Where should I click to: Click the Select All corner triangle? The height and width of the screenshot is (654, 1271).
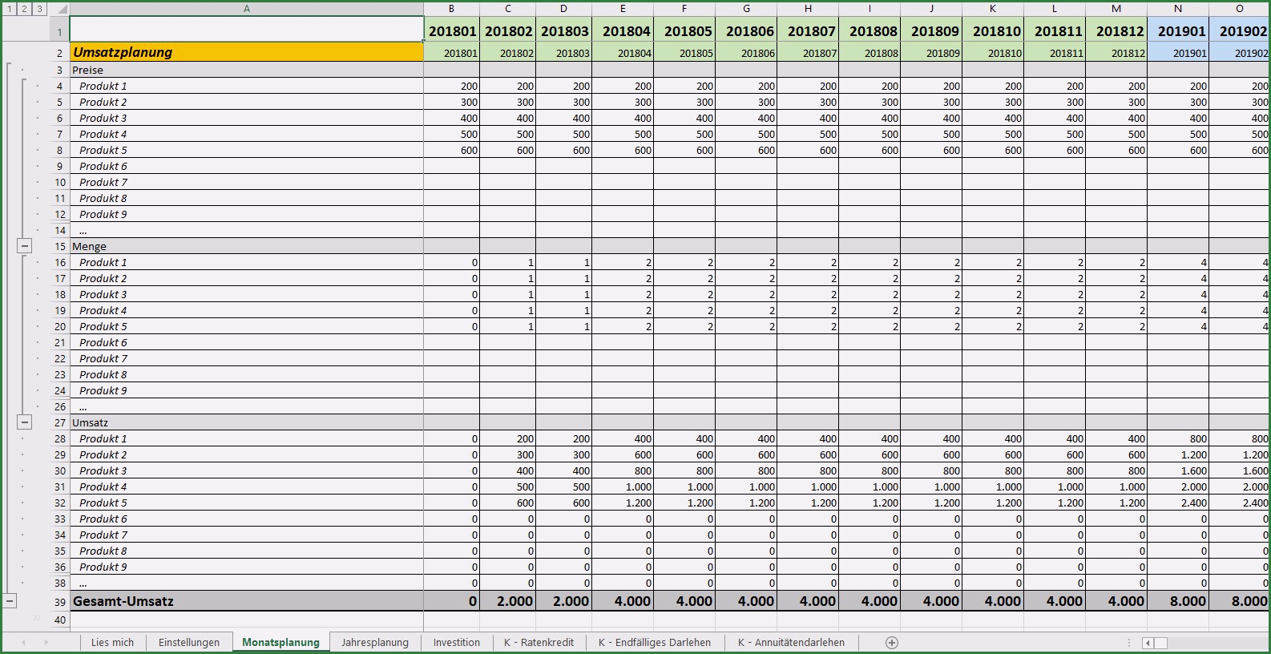[61, 9]
